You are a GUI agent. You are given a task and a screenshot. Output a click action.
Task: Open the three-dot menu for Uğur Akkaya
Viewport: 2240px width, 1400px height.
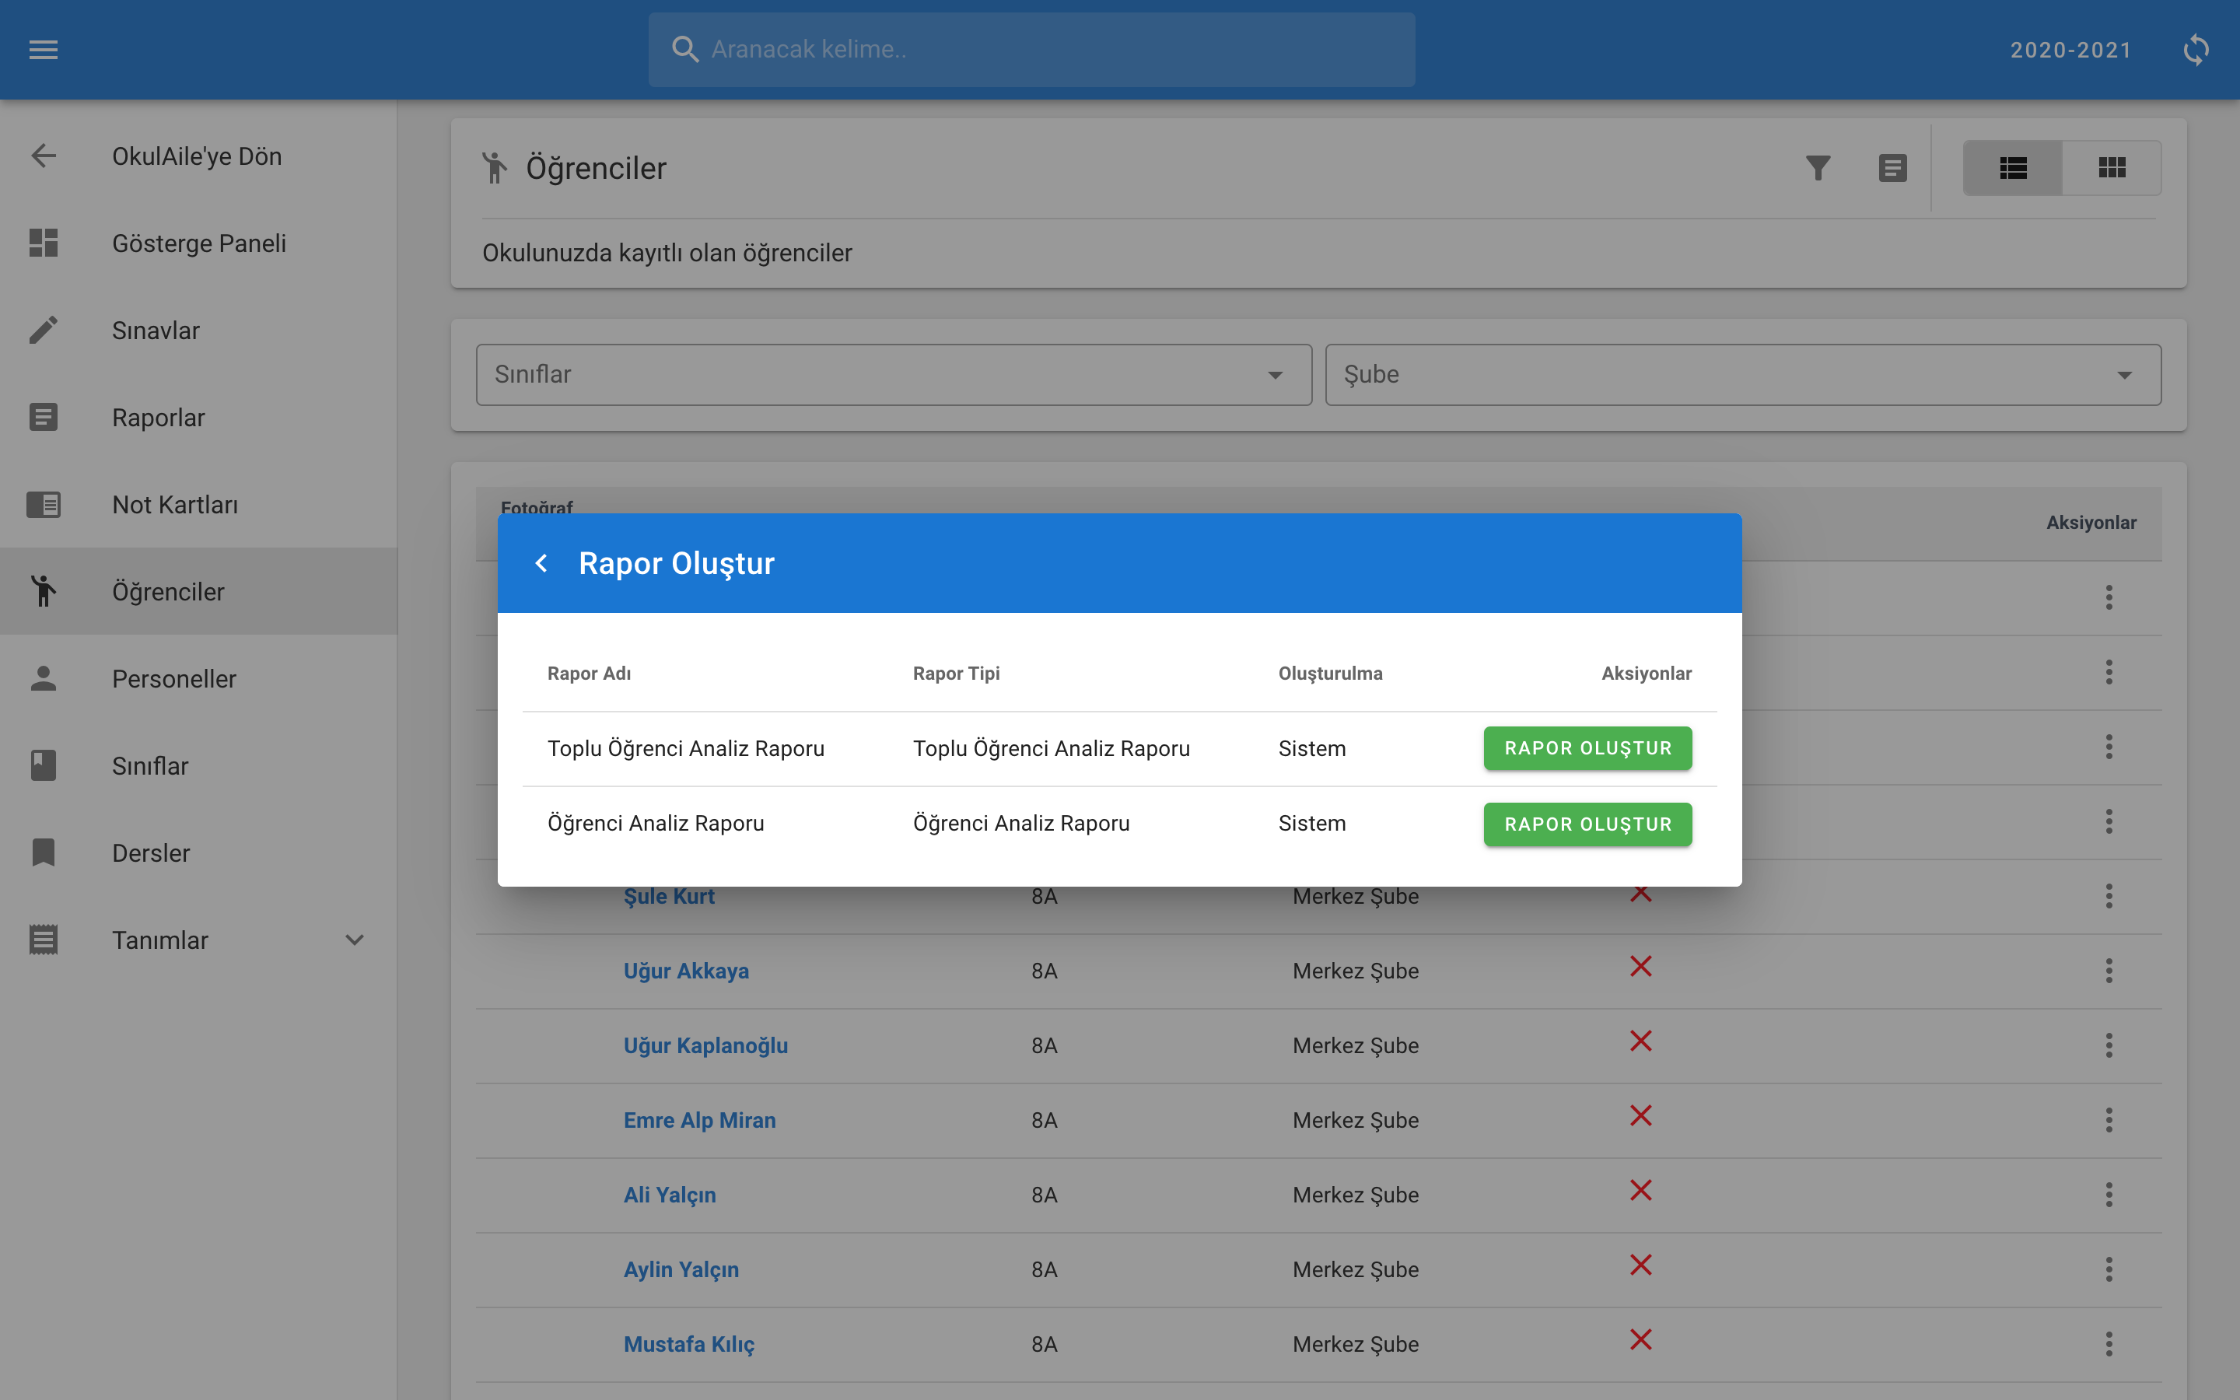click(2109, 971)
